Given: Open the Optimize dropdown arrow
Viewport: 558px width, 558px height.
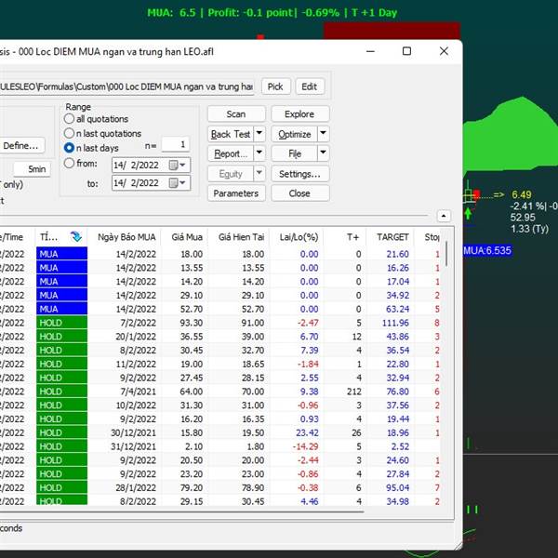Looking at the screenshot, I should click(x=323, y=134).
